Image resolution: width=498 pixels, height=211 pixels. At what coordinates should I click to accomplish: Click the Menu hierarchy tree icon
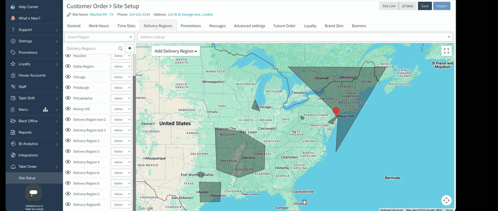click(x=45, y=110)
